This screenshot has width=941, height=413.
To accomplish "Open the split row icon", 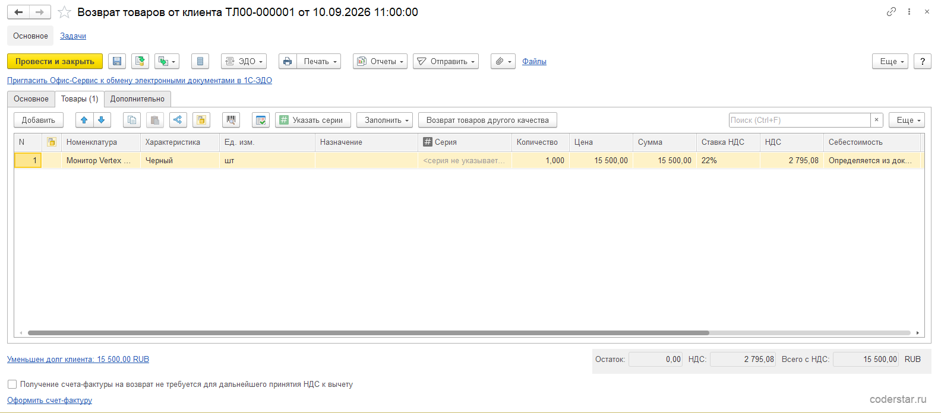I will click(x=178, y=120).
